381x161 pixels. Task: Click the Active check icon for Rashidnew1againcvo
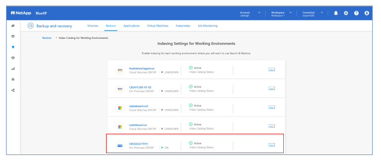191,68
